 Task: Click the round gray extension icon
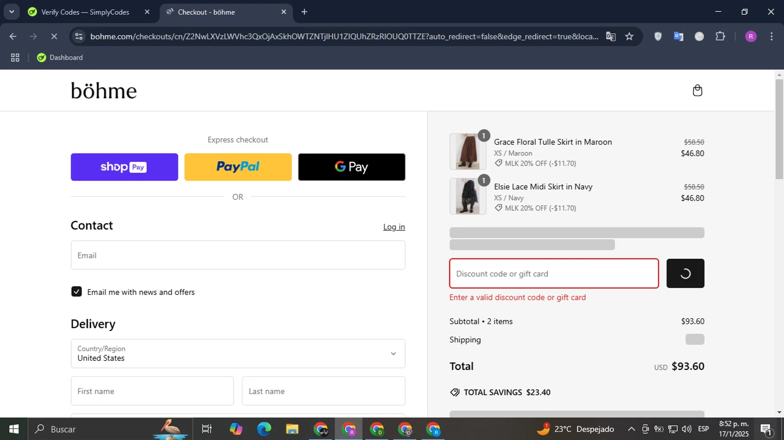pos(699,37)
